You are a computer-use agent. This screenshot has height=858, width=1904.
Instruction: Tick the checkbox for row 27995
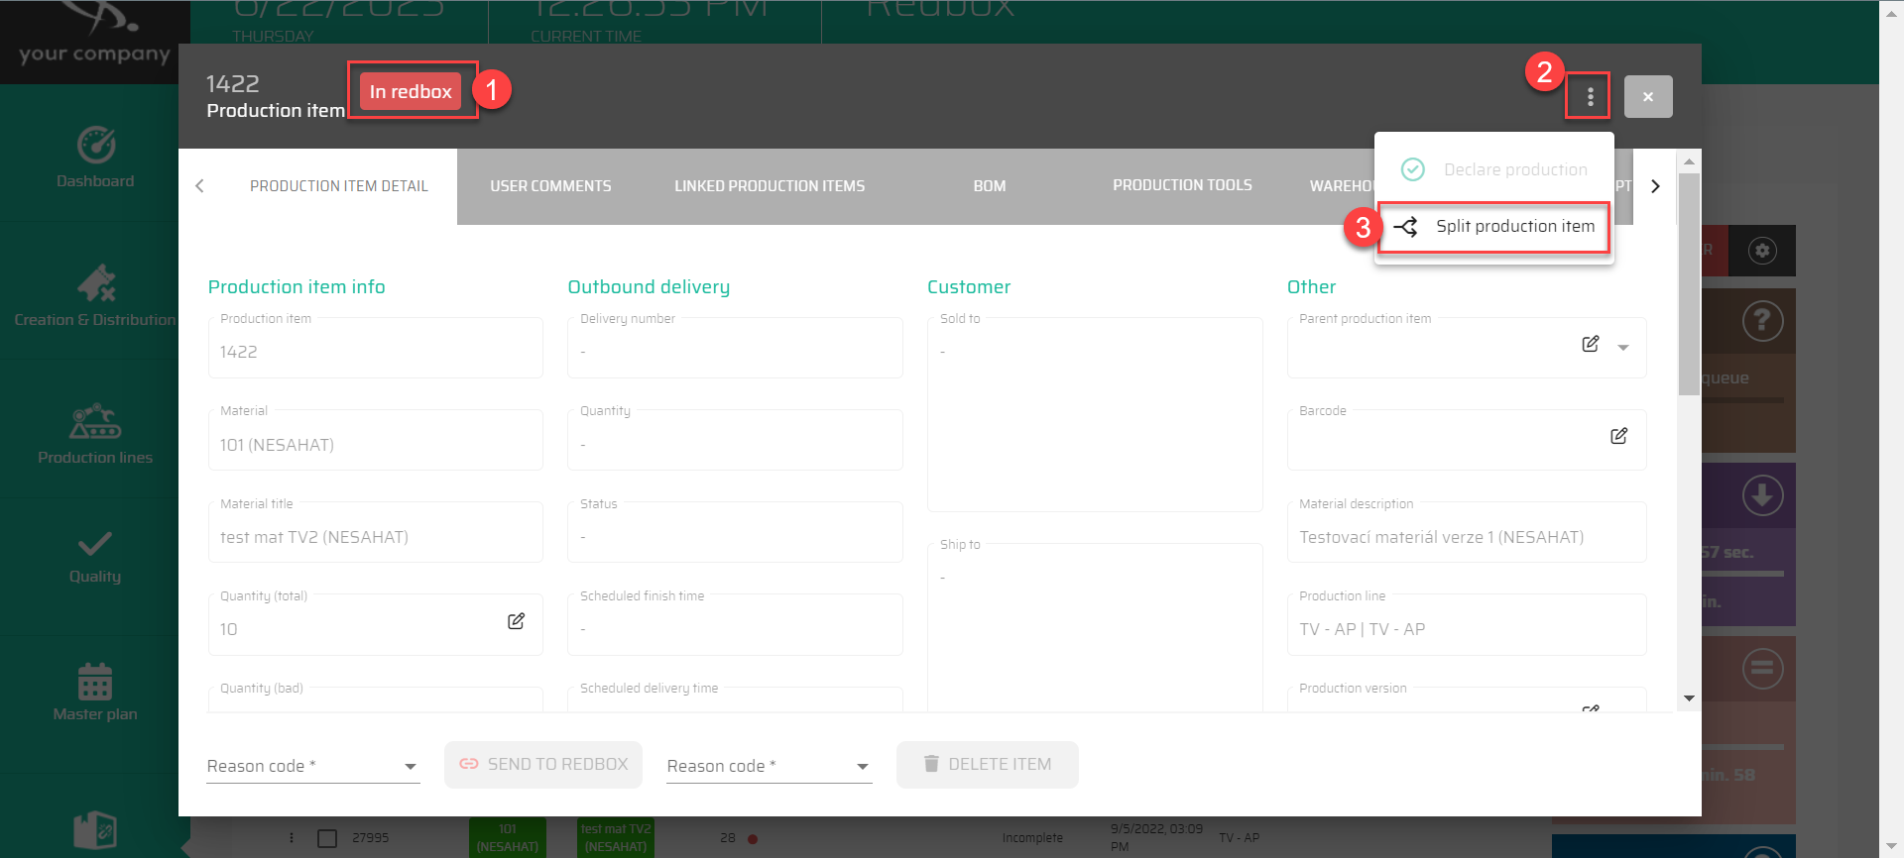click(x=327, y=838)
